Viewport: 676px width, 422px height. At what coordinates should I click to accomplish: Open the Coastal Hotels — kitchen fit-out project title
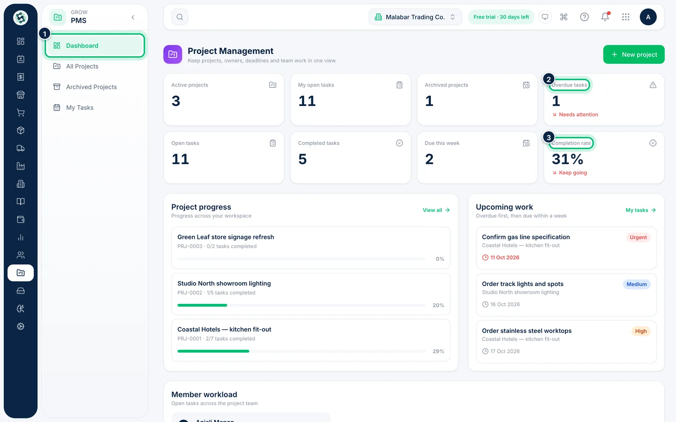[224, 330]
